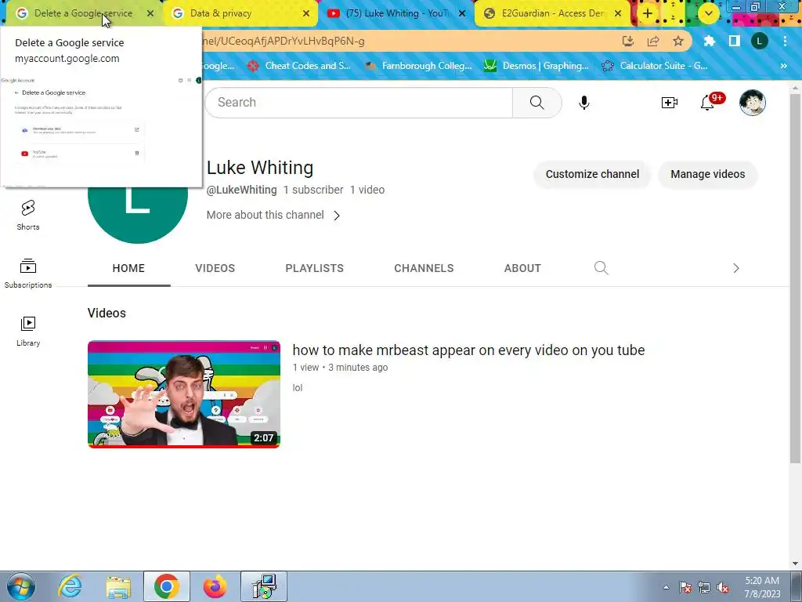
Task: Open Farnborough Colleg... bookmark
Action: (419, 66)
